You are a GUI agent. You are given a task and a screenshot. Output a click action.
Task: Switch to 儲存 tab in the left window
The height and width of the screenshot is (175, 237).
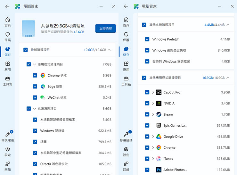point(8,51)
